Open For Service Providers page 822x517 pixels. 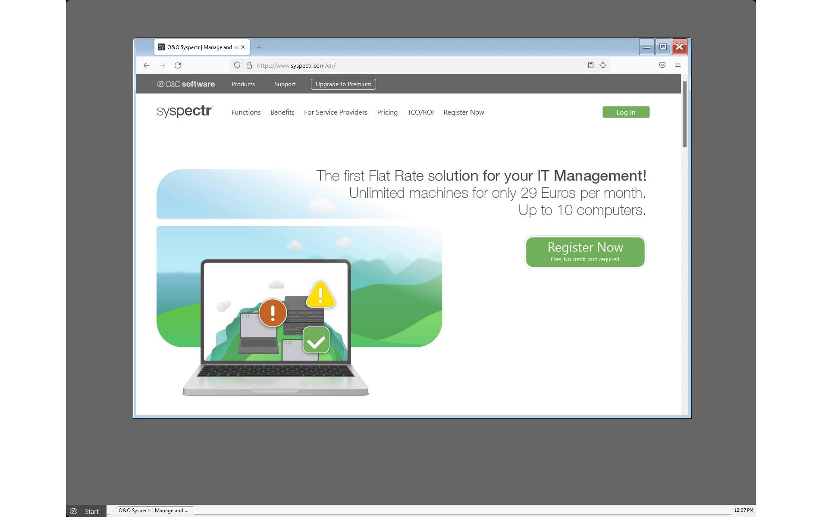336,112
